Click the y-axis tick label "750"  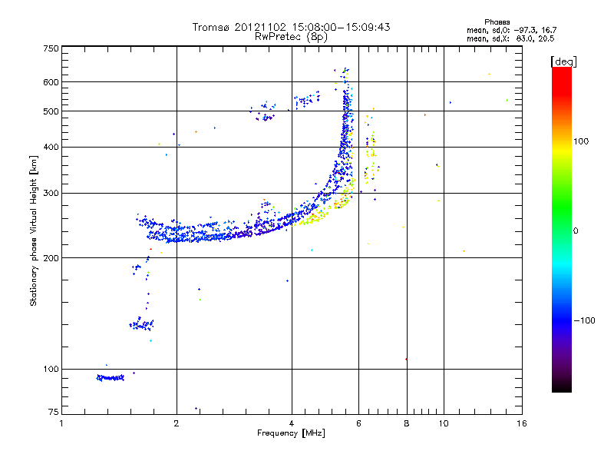tap(51, 48)
